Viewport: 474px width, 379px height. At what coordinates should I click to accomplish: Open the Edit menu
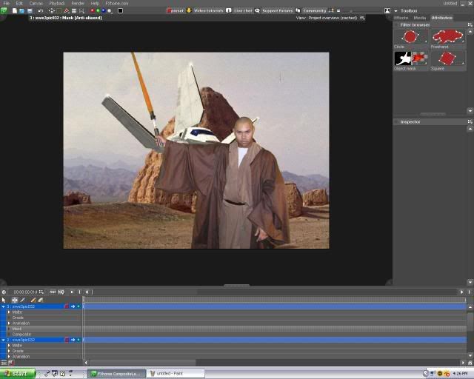pyautogui.click(x=19, y=3)
